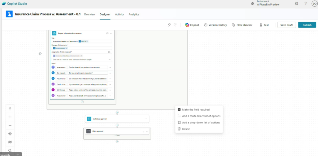Click type icon for Est. Damage input

tap(53, 90)
